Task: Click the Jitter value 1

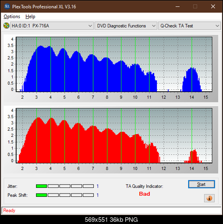Action: coord(98,186)
